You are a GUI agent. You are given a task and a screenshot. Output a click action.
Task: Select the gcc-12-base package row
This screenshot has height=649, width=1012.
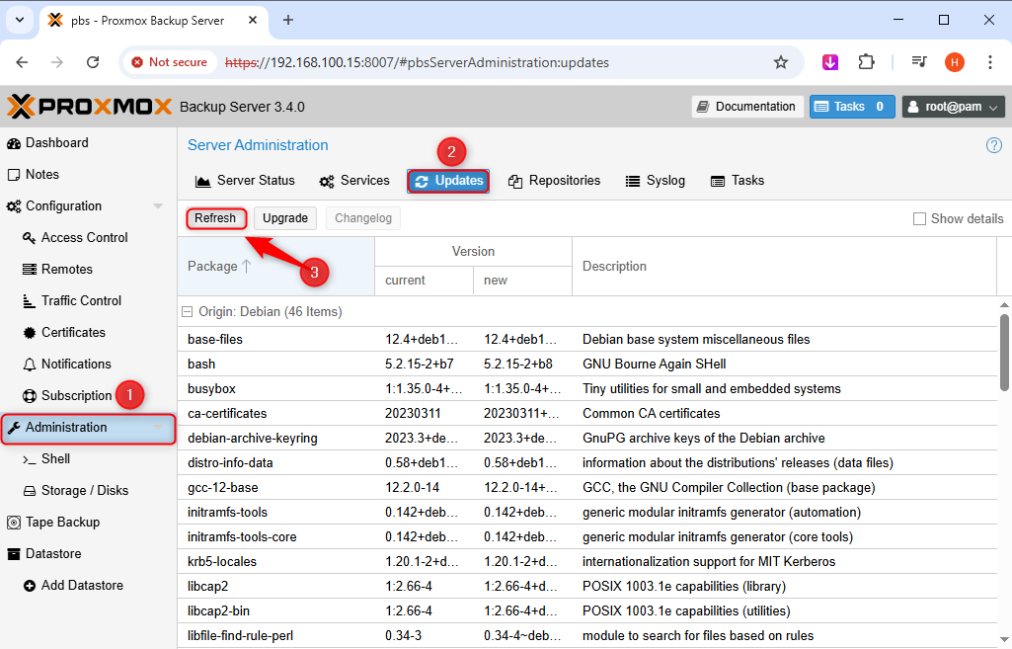pos(587,488)
